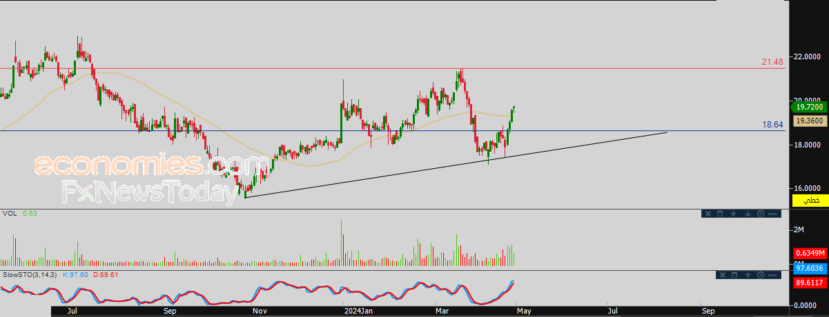Select the green 19.7200 current price tag
829x317 pixels.
click(x=808, y=108)
